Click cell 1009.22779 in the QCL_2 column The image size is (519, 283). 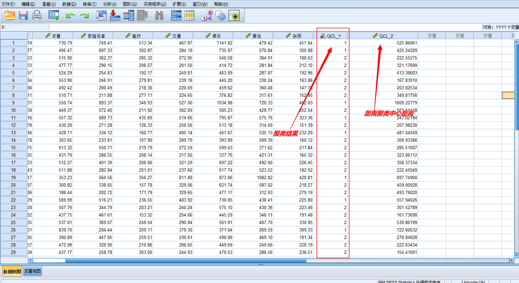pyautogui.click(x=383, y=103)
